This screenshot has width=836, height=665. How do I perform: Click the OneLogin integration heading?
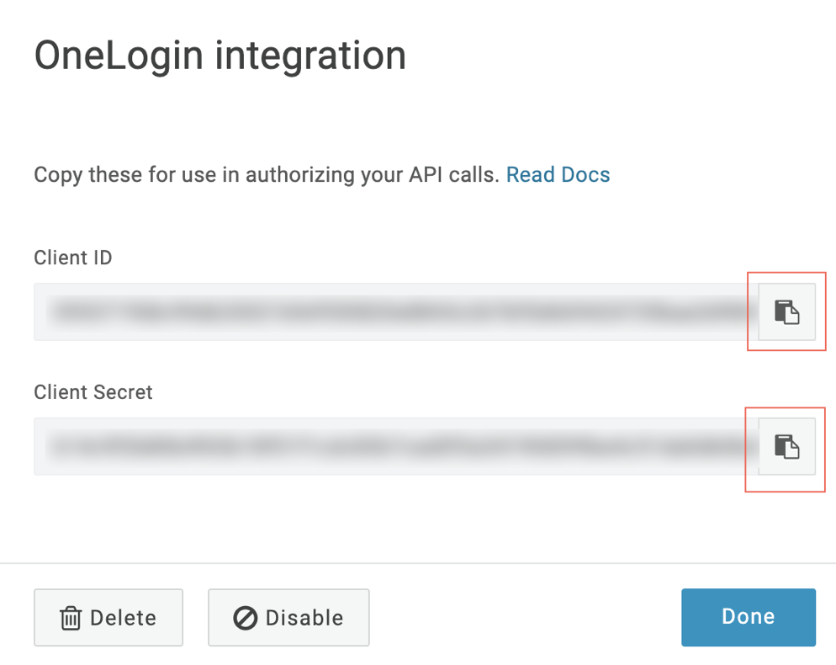click(220, 56)
